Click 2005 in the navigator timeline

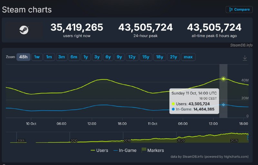[21, 141]
